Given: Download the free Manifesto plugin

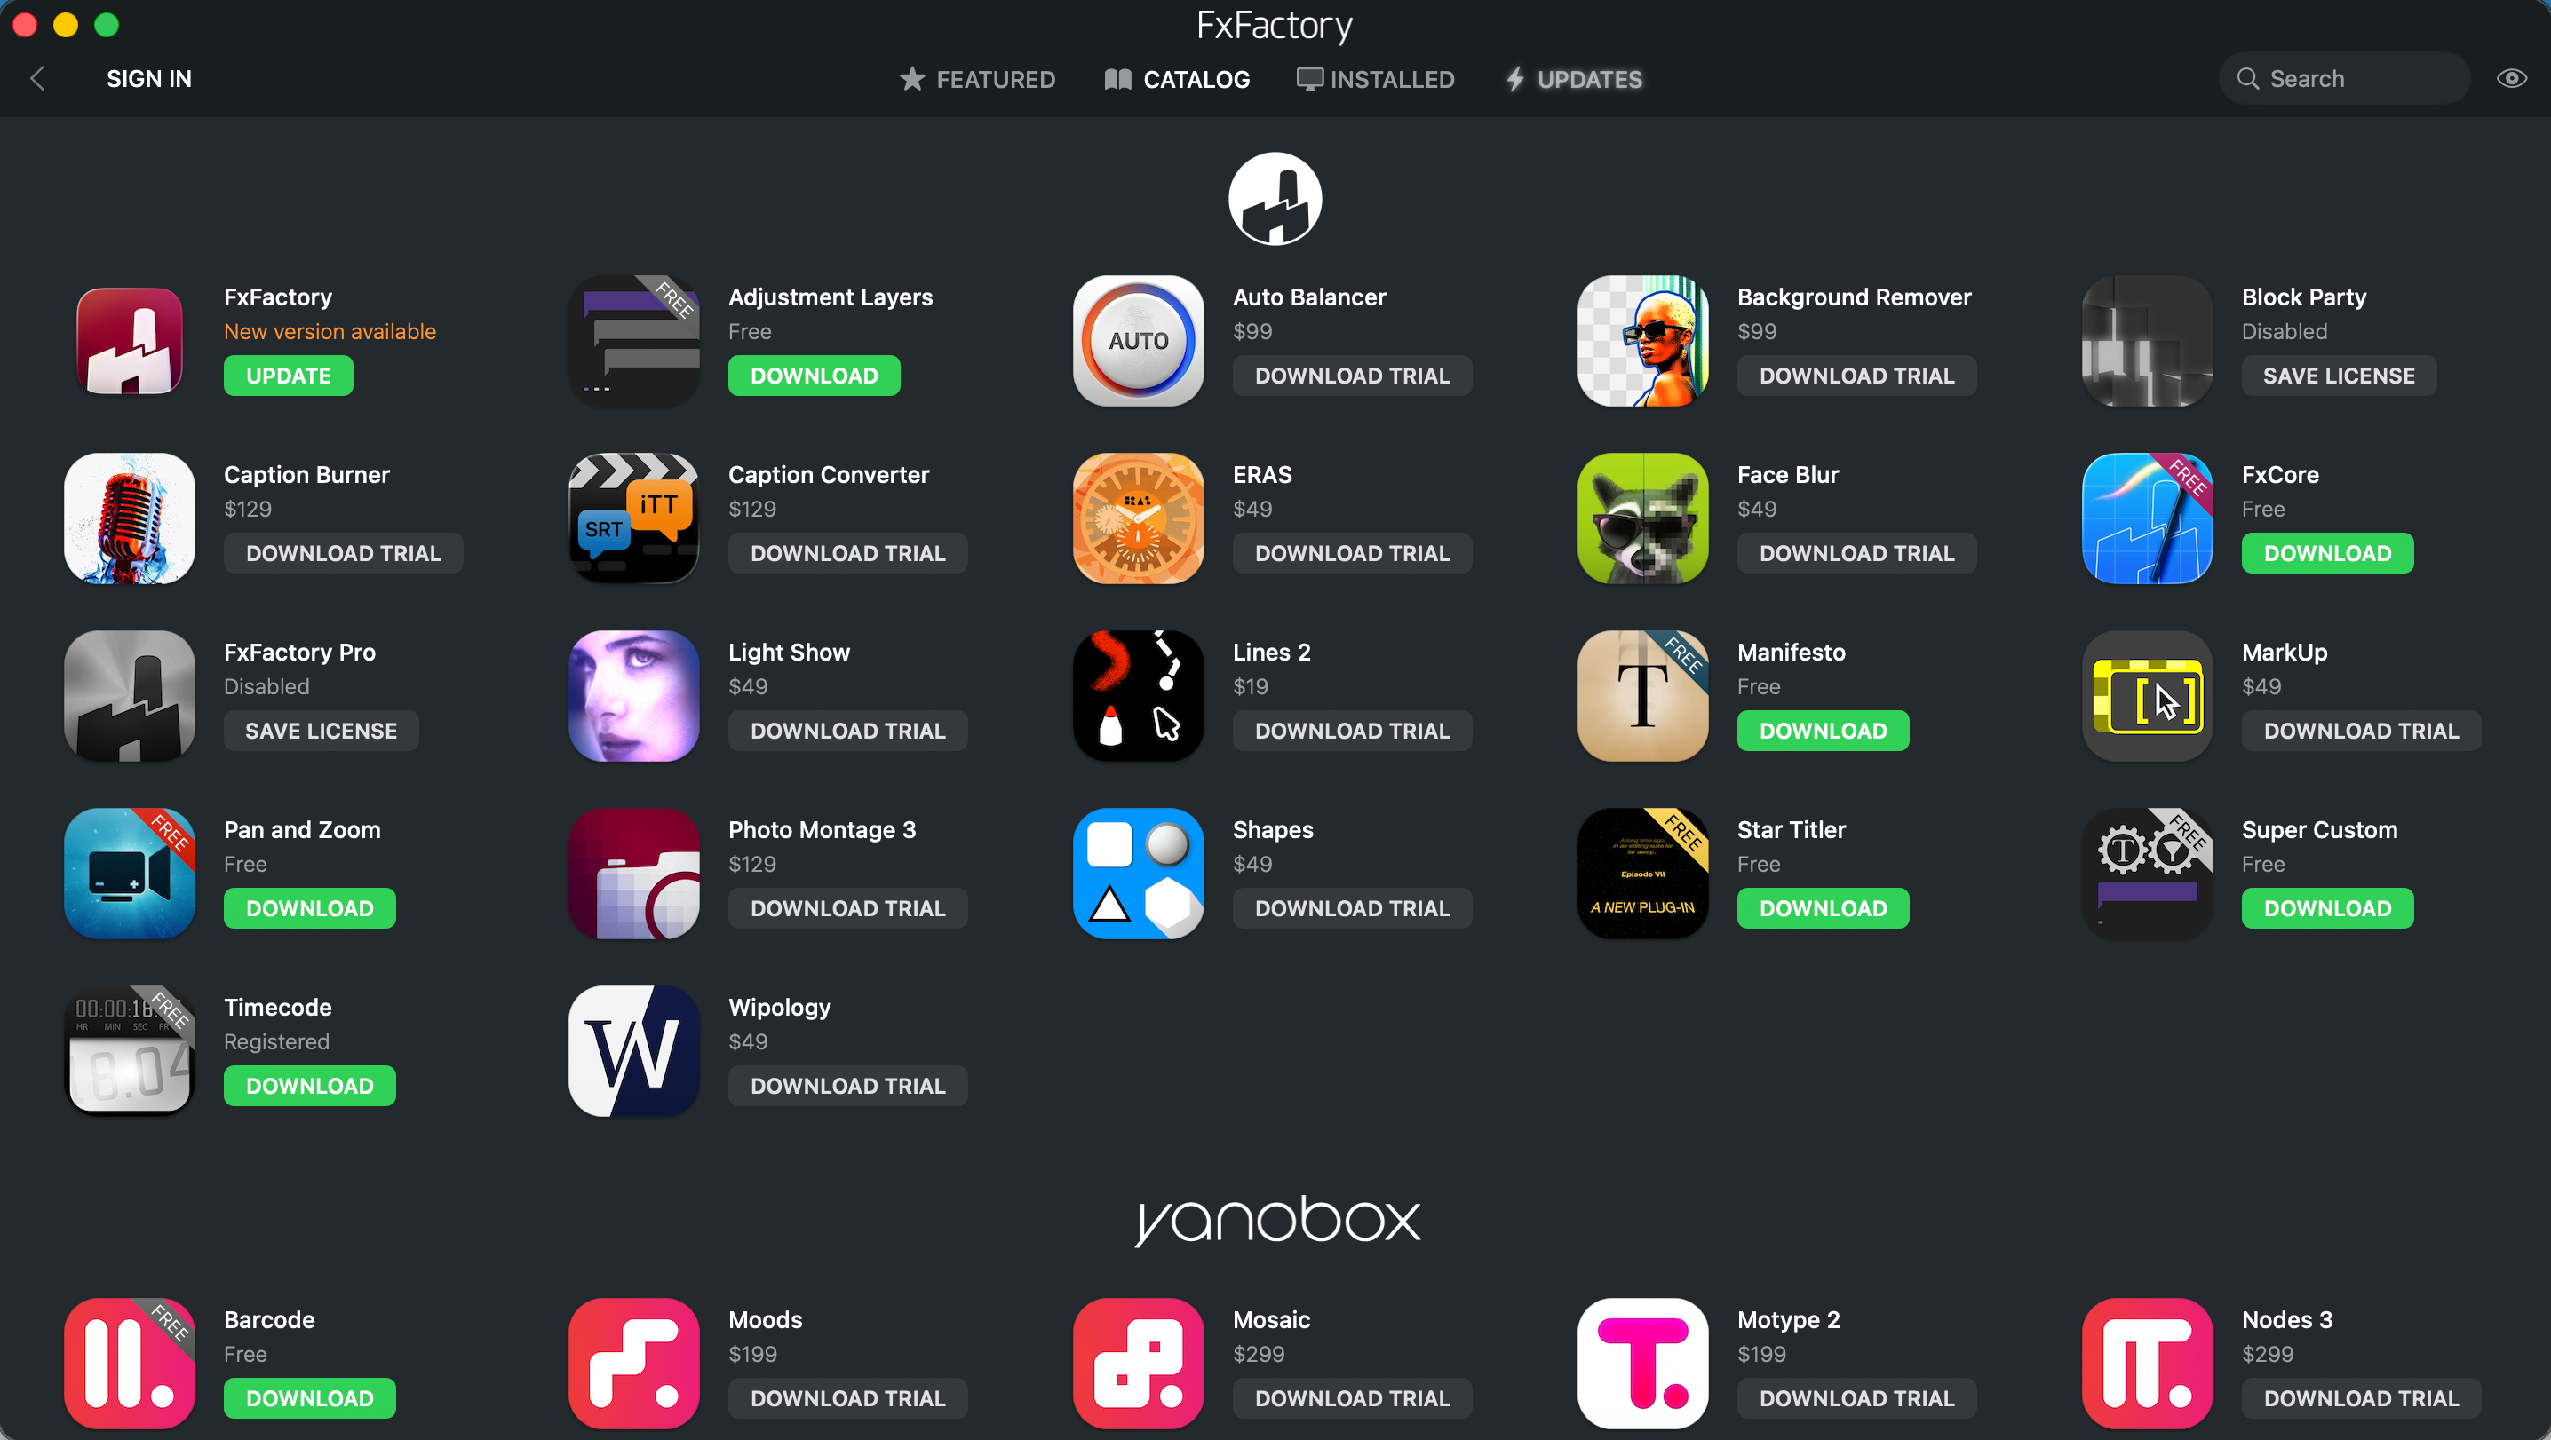Looking at the screenshot, I should 1822,731.
